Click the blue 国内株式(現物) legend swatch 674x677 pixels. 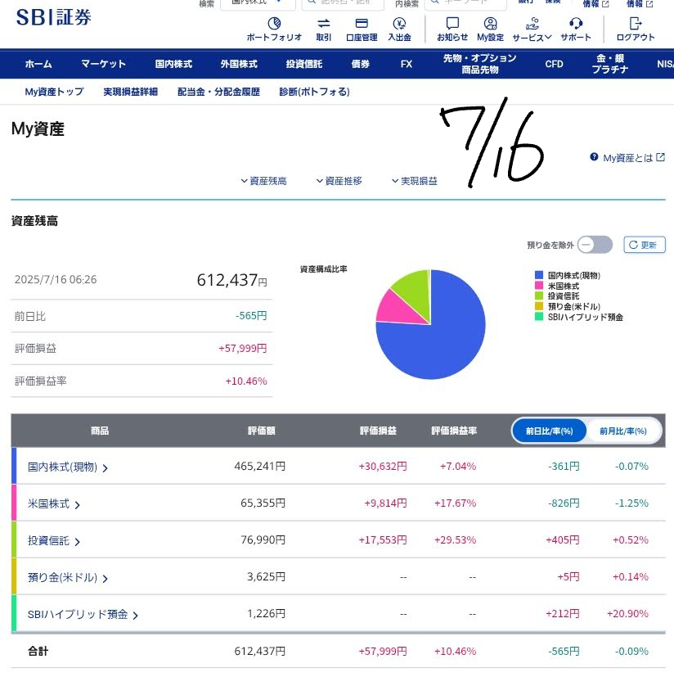click(x=538, y=275)
